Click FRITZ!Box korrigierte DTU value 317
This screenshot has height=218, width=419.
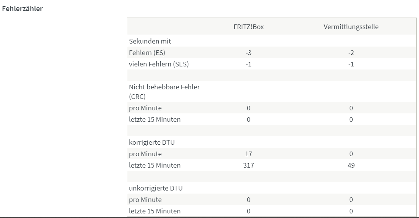(248, 165)
